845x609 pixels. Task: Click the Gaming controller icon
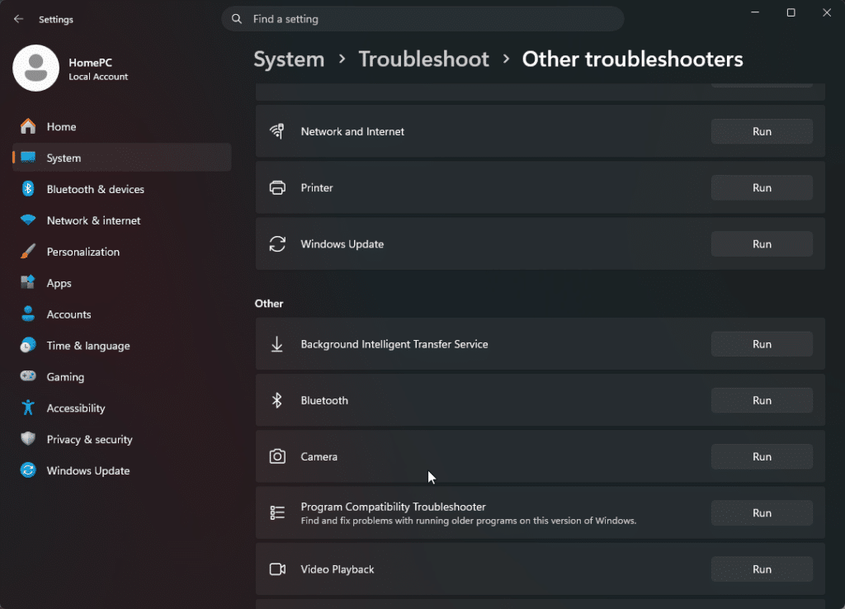(28, 376)
